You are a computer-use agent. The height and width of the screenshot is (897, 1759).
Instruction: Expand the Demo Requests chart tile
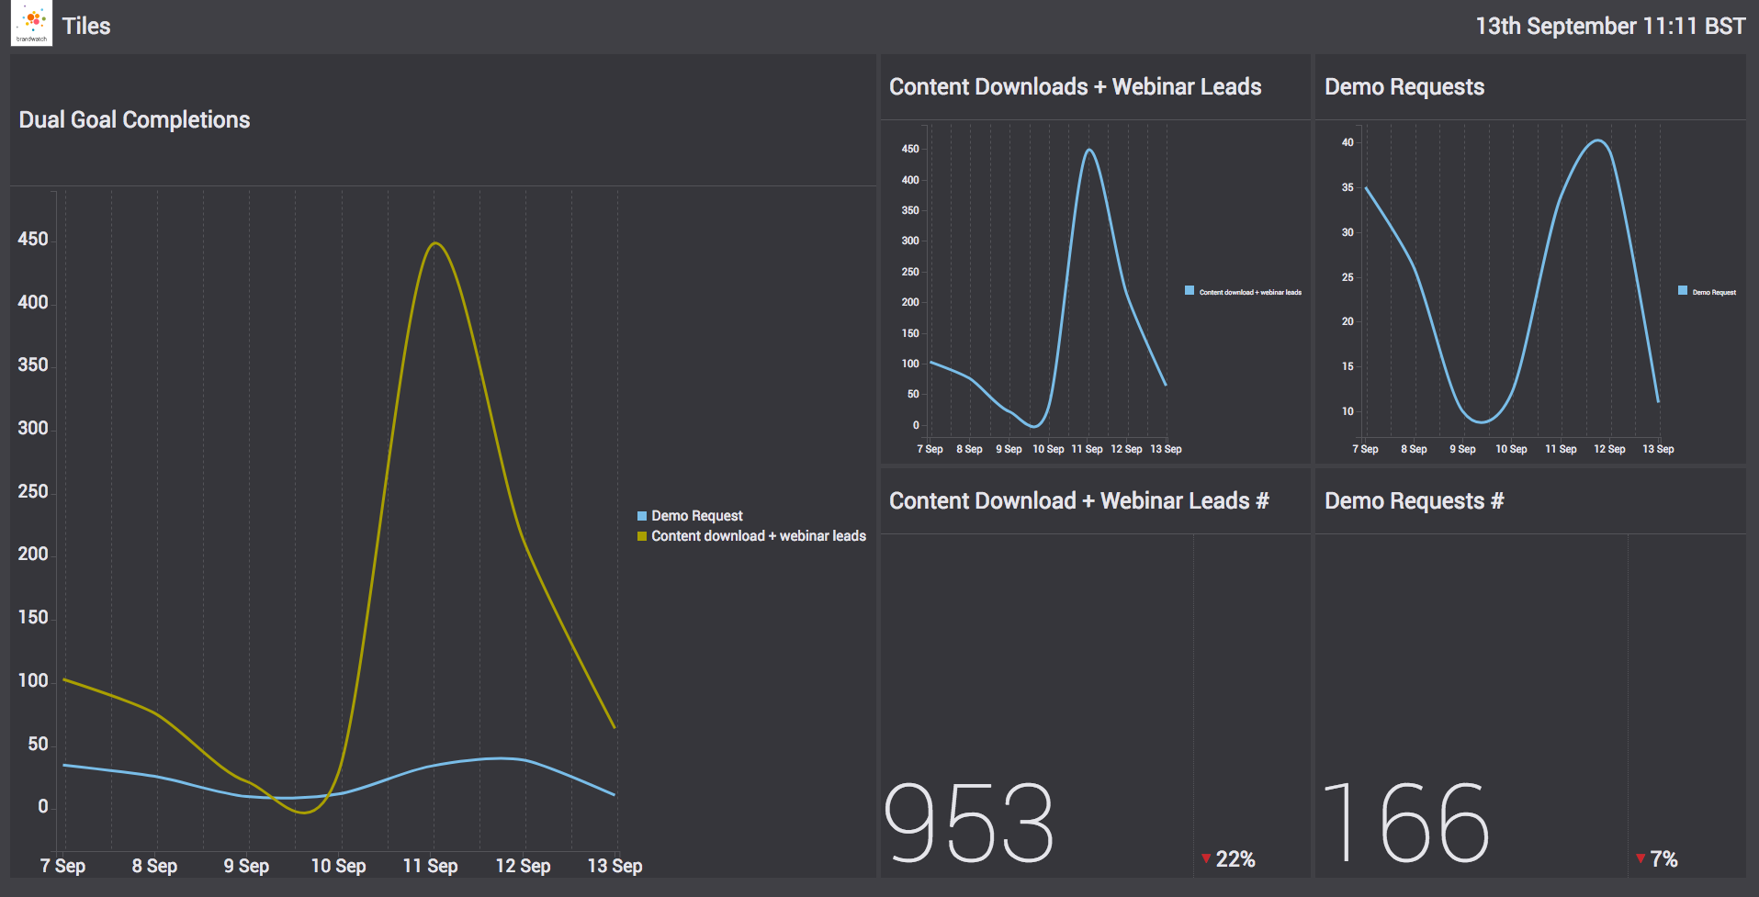pos(1404,86)
